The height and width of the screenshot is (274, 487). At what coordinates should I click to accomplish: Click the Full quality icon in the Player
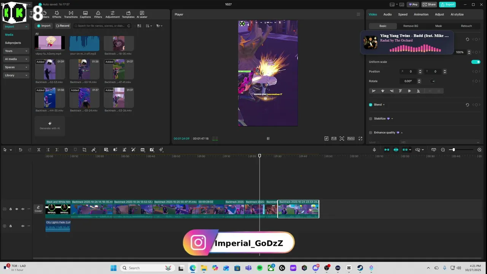click(334, 139)
